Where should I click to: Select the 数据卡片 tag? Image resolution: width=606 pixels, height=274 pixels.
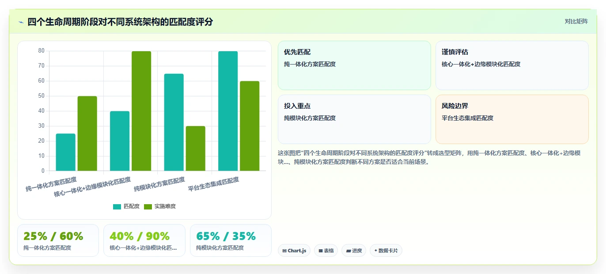tap(386, 251)
